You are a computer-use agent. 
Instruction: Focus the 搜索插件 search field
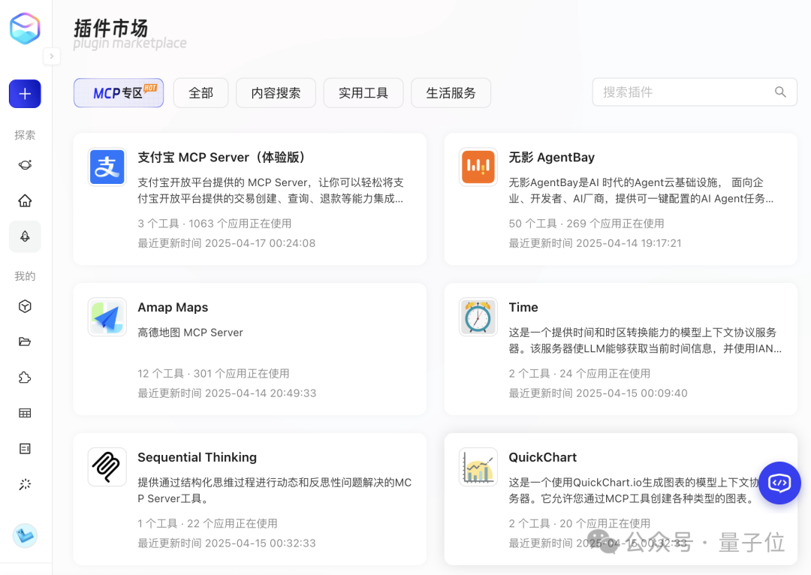coord(695,92)
